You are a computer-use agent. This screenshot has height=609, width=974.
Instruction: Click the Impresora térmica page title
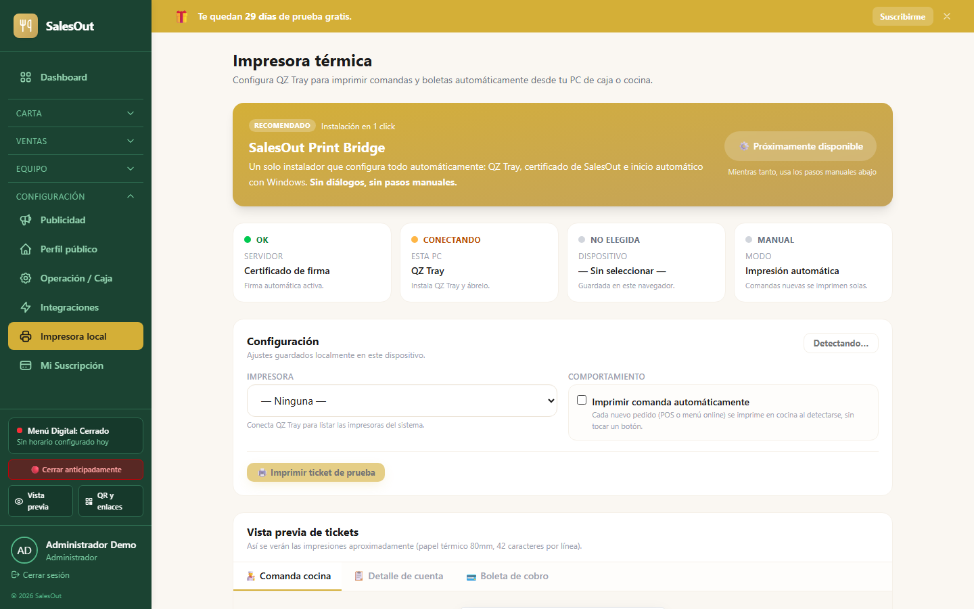[x=302, y=61]
